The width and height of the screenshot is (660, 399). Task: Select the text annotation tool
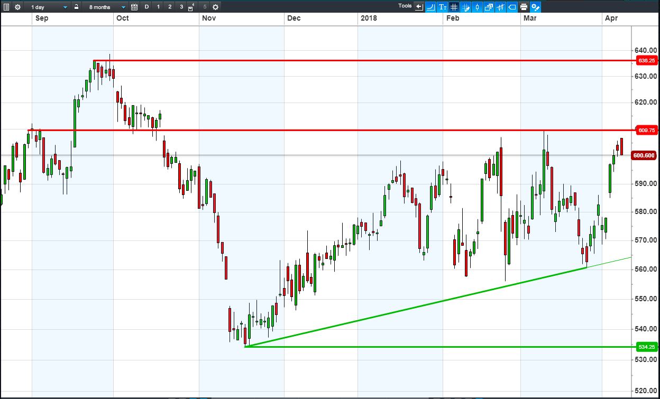coord(442,7)
